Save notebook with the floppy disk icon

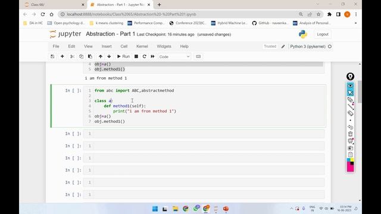pyautogui.click(x=52, y=56)
